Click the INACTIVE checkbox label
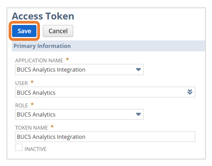The image size is (212, 166). pos(35,149)
